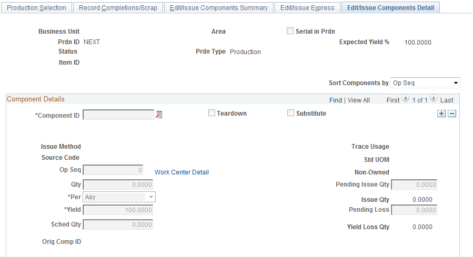Enable the Serial in Prdn checkbox
This screenshot has height=257, width=473.
tap(290, 30)
